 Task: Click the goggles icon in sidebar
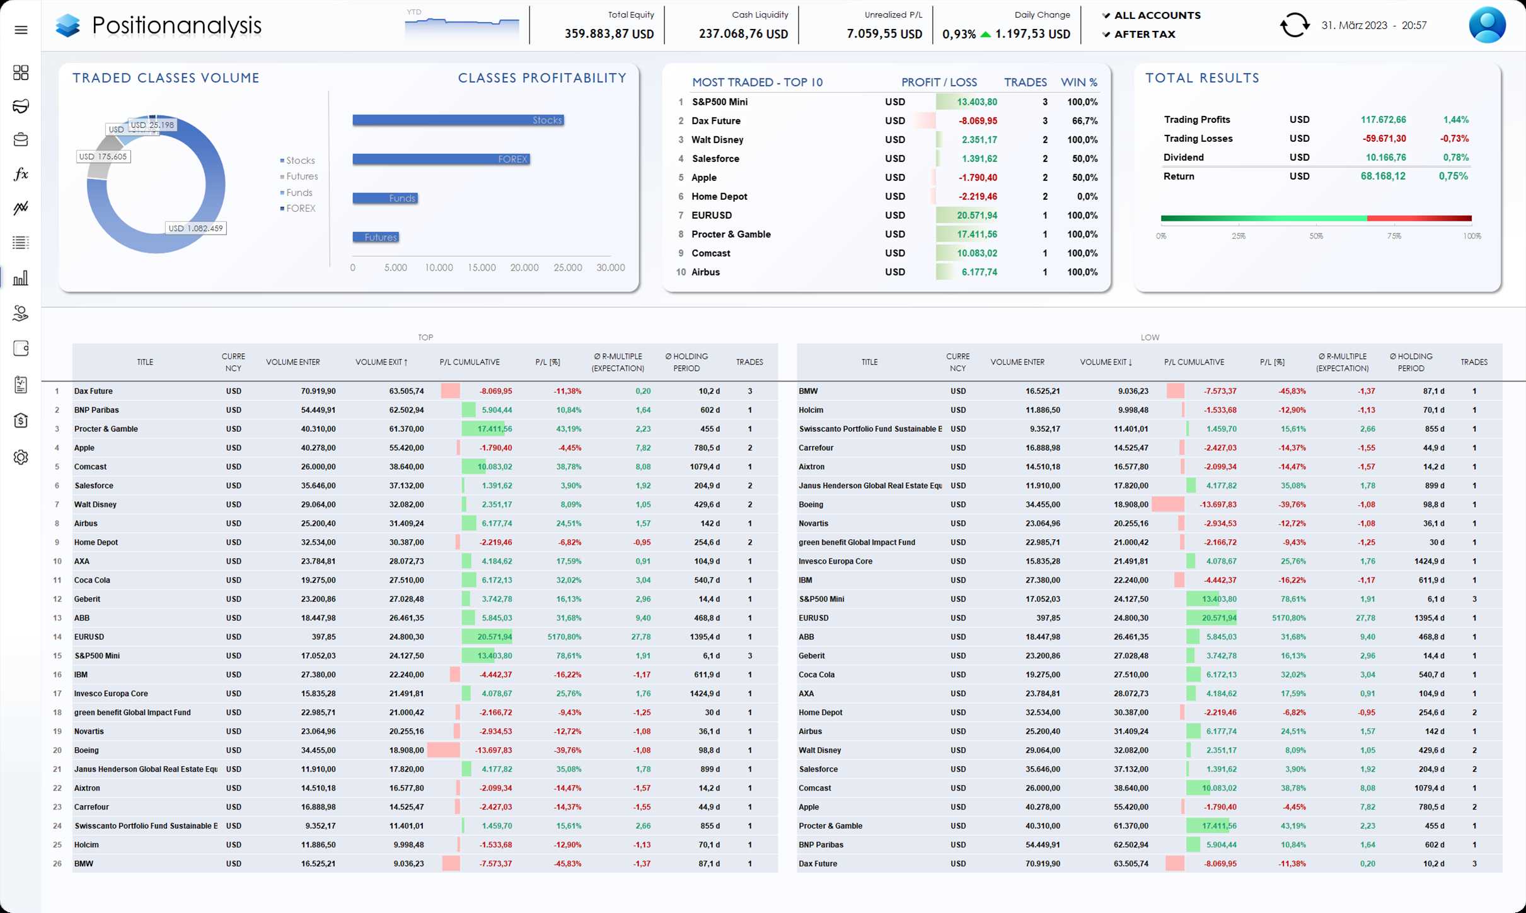tap(21, 106)
